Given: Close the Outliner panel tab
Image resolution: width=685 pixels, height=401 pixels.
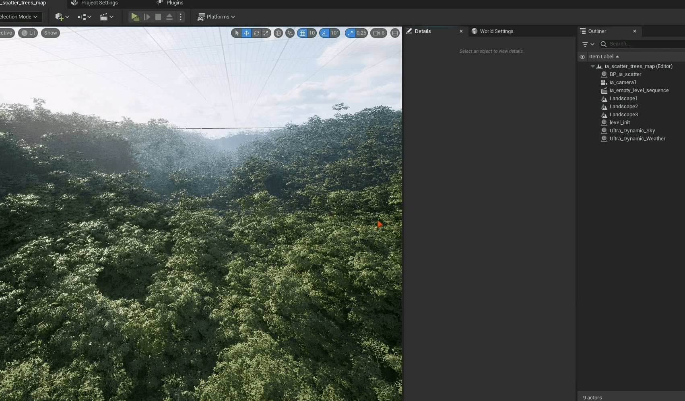Looking at the screenshot, I should (x=635, y=31).
